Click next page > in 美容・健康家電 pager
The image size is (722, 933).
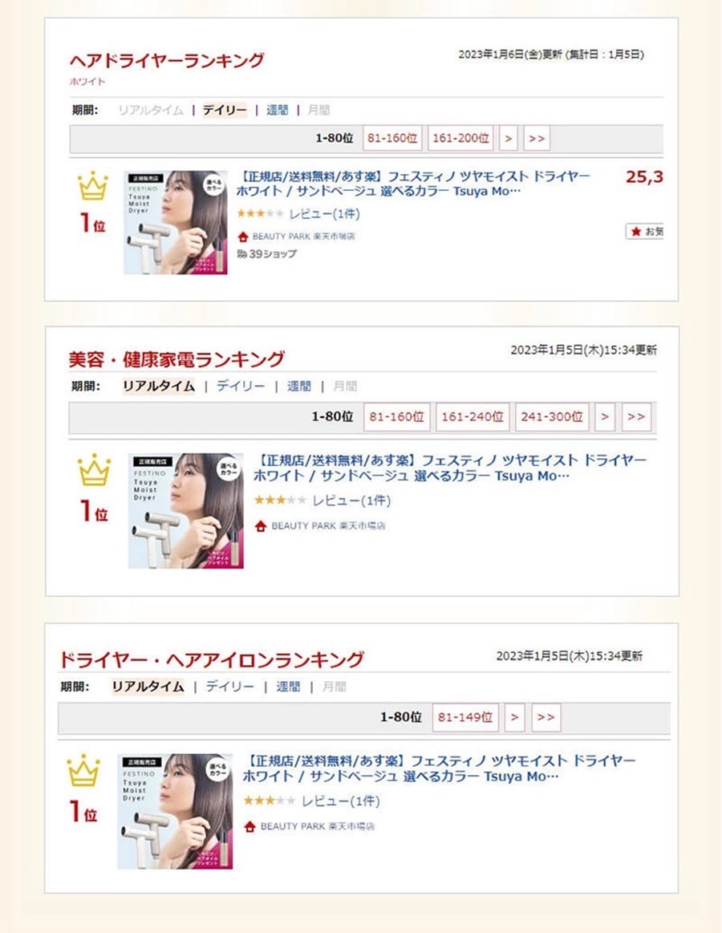pos(605,416)
